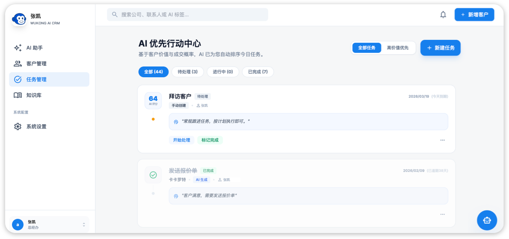Click the 客户管理 people icon
Viewport: 509px width, 239px height.
click(18, 64)
